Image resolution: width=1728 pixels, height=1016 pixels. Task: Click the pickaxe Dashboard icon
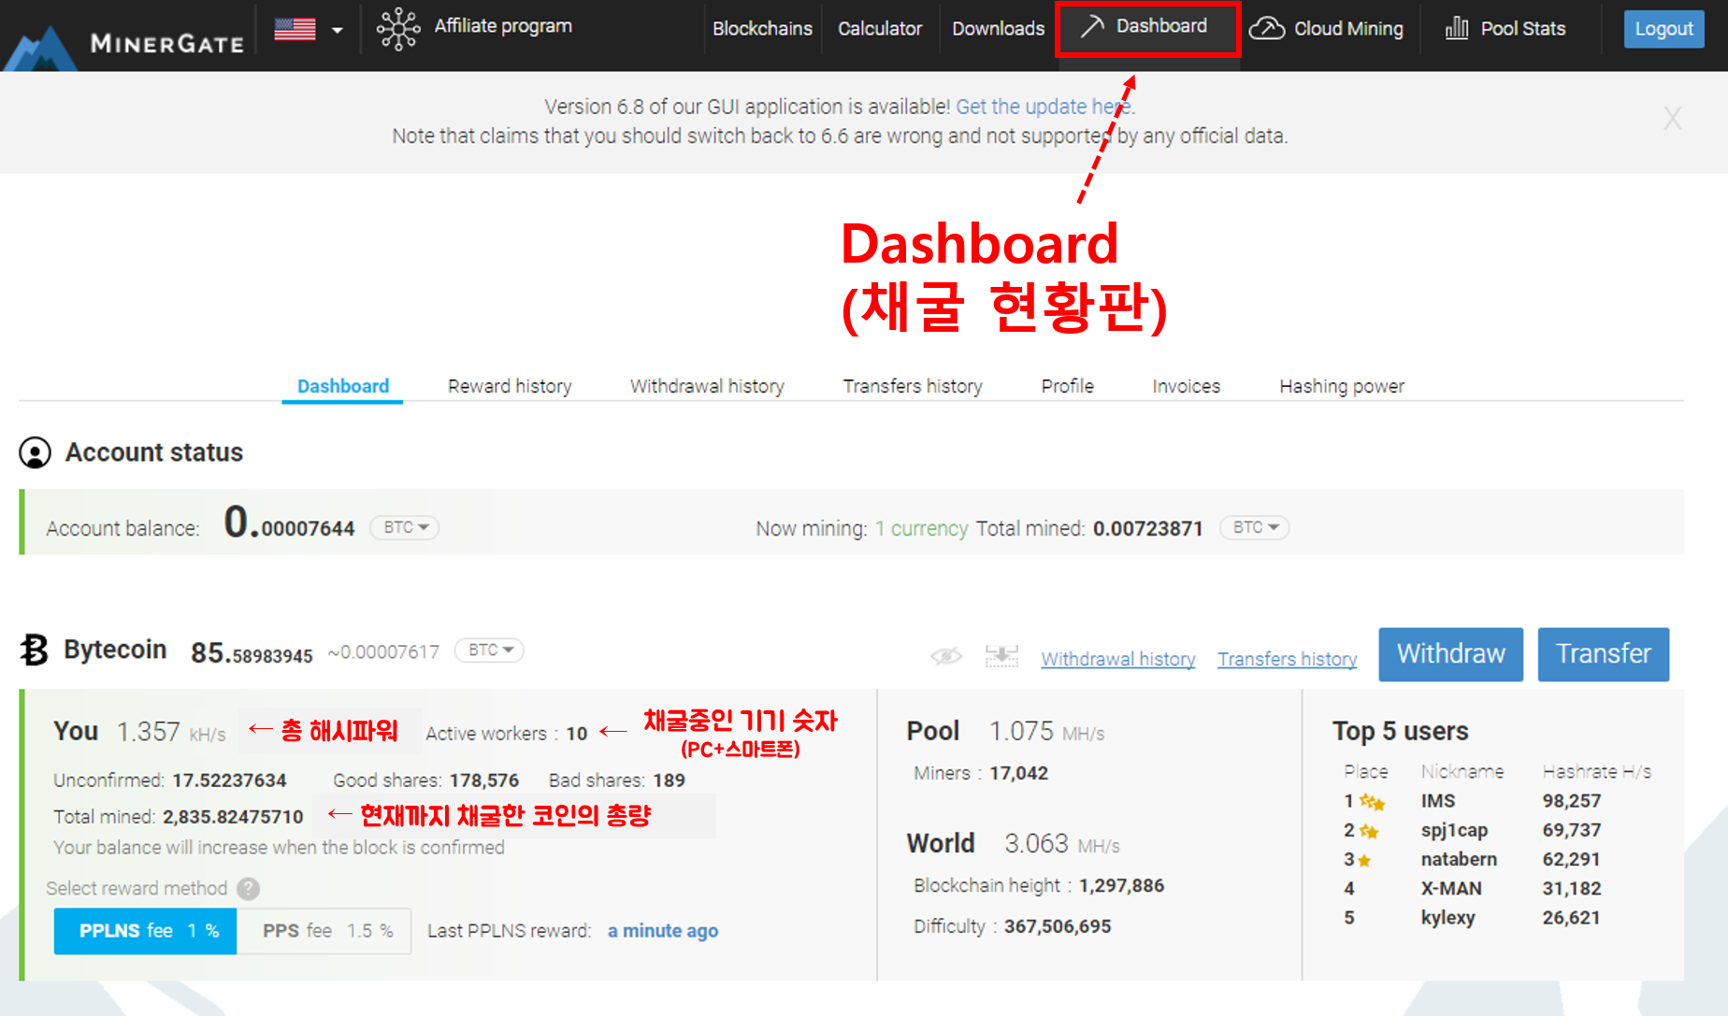(1091, 26)
